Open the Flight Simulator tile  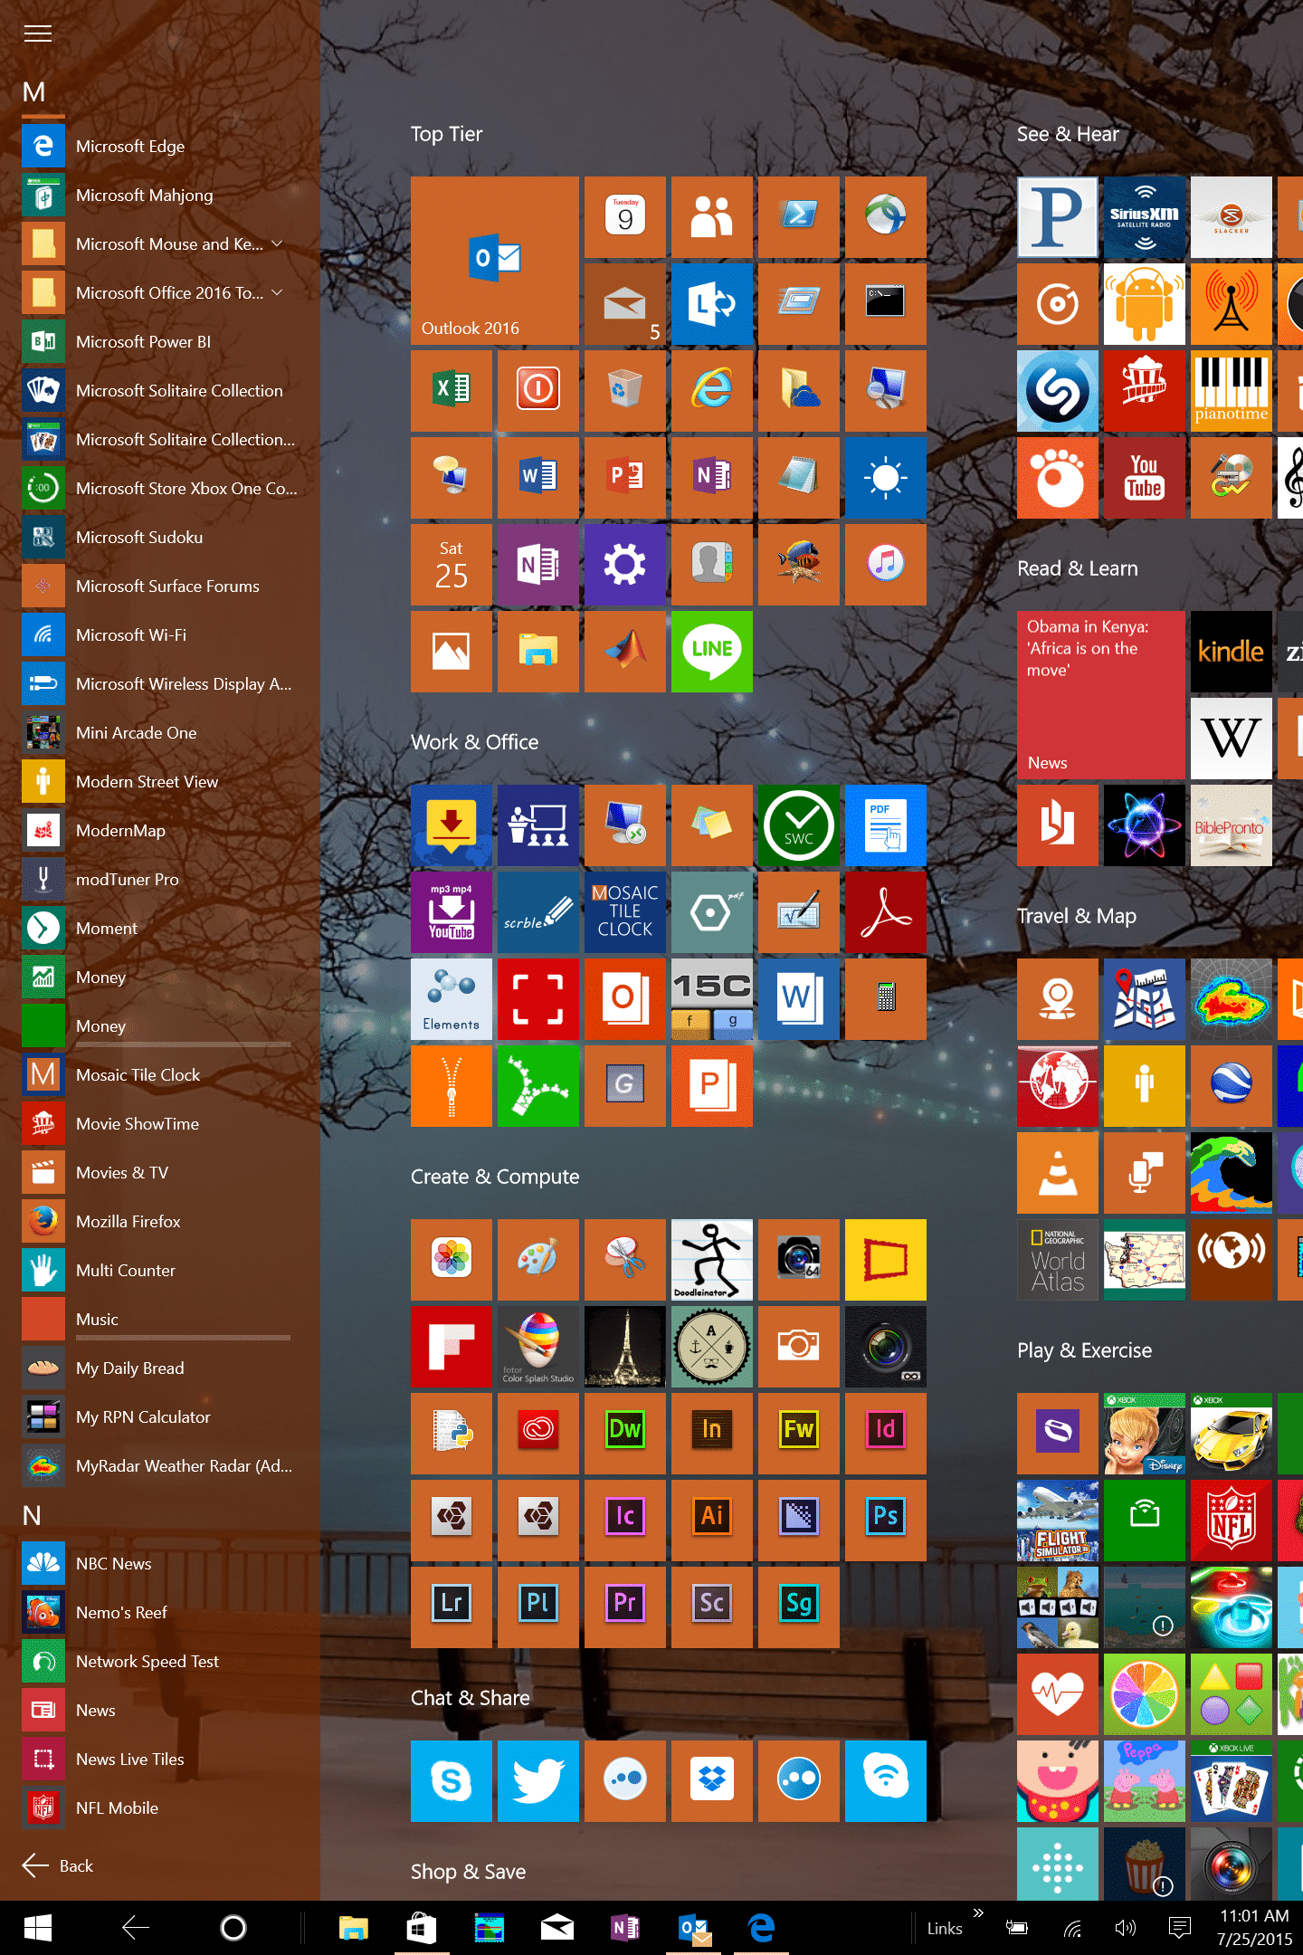(1058, 1521)
